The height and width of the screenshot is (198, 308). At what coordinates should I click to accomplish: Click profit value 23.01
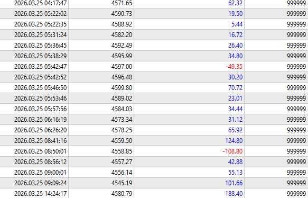click(x=235, y=98)
